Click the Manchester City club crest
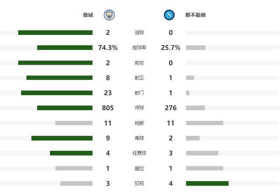 [x=109, y=15]
